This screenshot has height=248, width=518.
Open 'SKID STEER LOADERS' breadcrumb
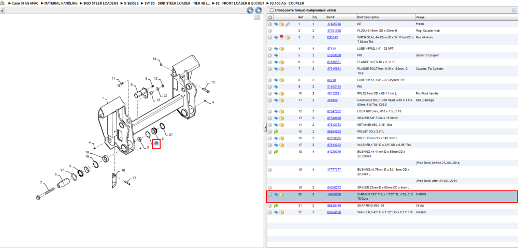coord(100,3)
